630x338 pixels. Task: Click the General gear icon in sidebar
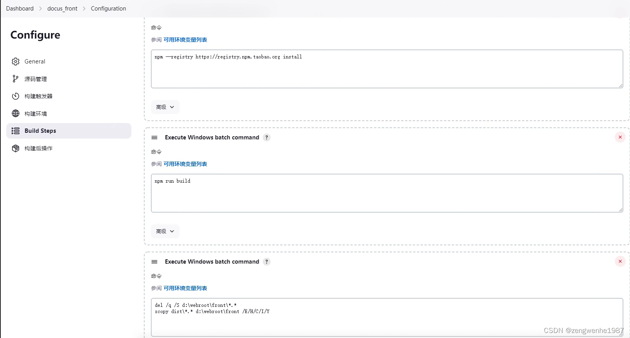coord(16,62)
